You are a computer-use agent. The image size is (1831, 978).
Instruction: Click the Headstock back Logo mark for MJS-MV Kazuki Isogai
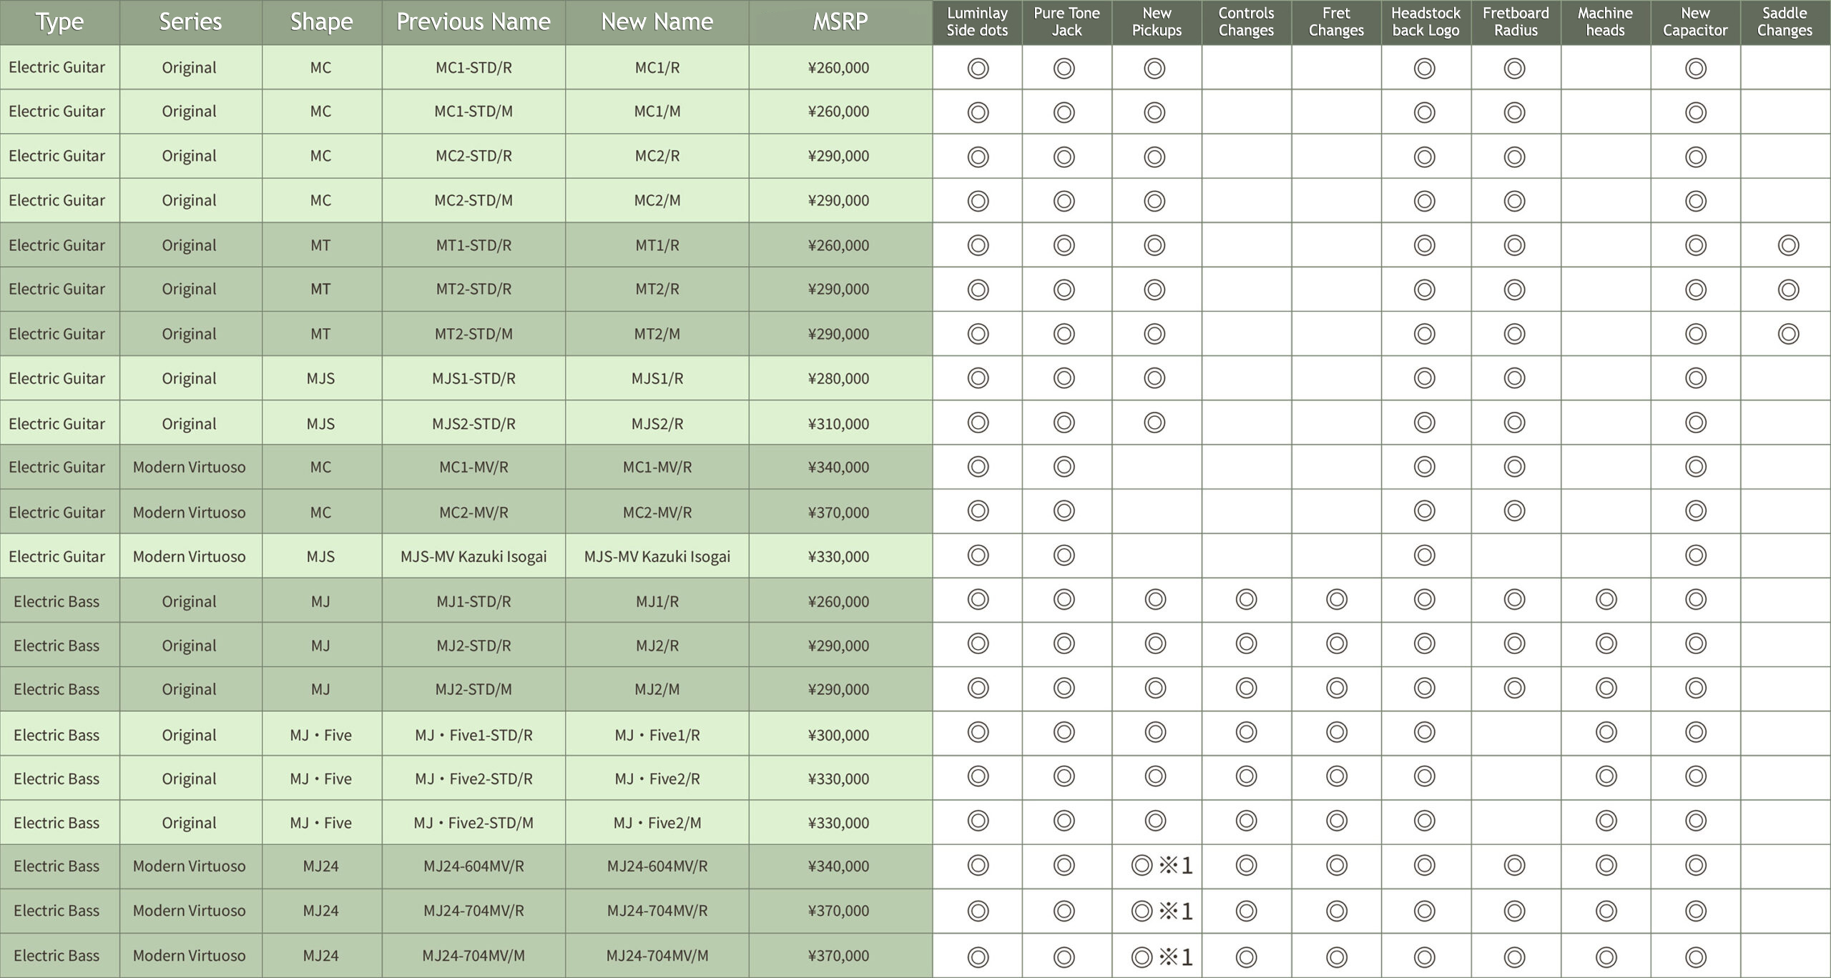tap(1424, 555)
